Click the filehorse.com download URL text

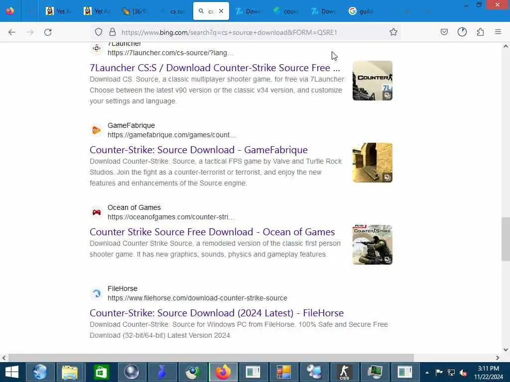tap(197, 298)
